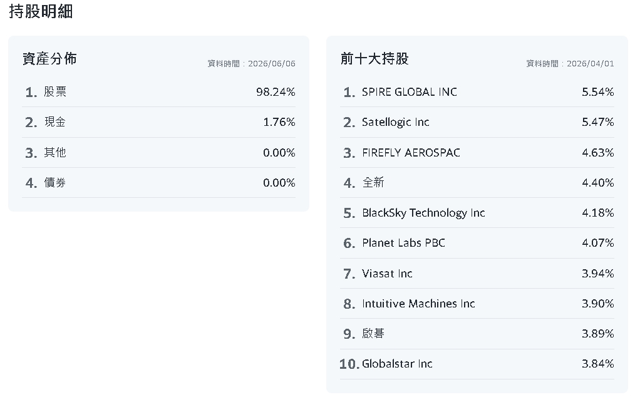640x397 pixels.
Task: Select the 啟碁 holding
Action: pos(477,334)
